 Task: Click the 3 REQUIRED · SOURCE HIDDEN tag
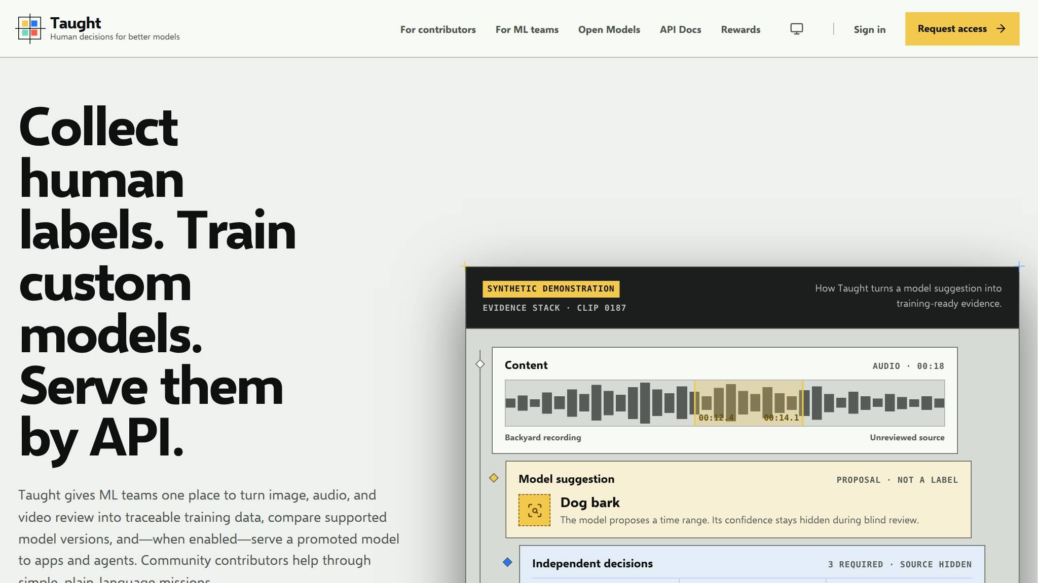[x=900, y=564]
